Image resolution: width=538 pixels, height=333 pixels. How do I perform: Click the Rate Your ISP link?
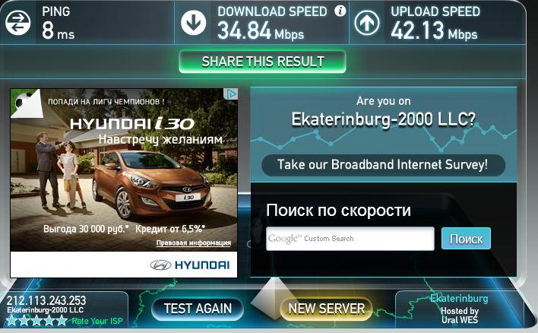(97, 321)
